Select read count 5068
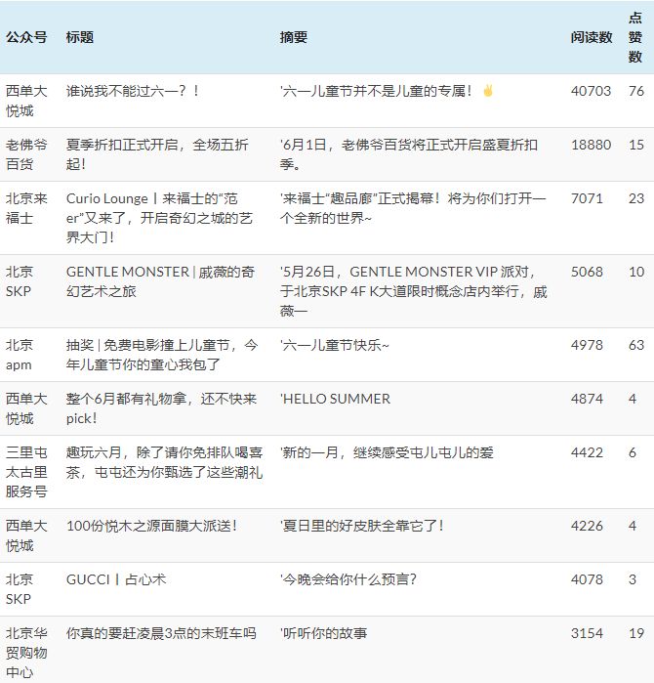The height and width of the screenshot is (683, 654). [587, 272]
